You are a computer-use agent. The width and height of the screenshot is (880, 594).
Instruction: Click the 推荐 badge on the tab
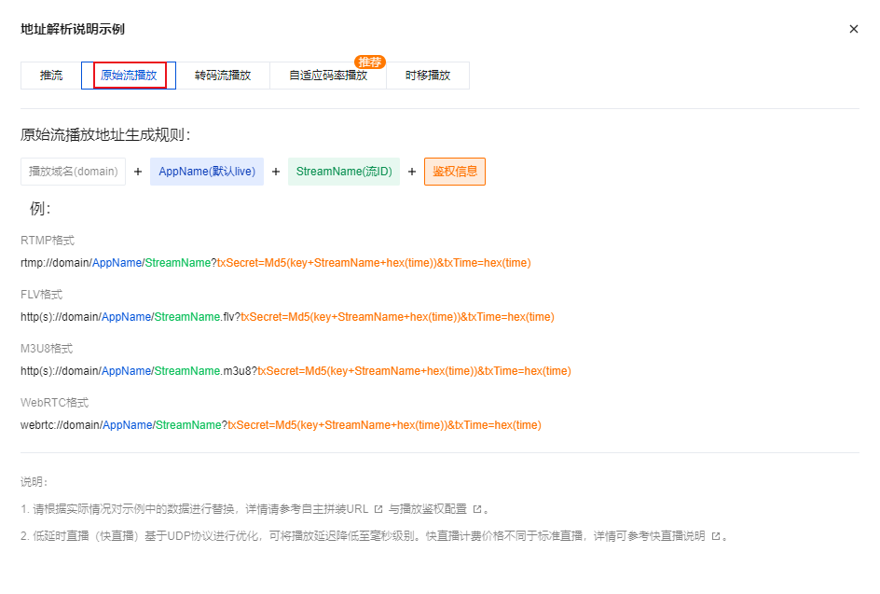click(x=370, y=62)
